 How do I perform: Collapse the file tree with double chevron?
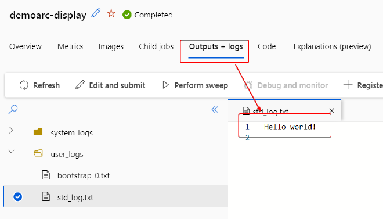[x=215, y=109]
